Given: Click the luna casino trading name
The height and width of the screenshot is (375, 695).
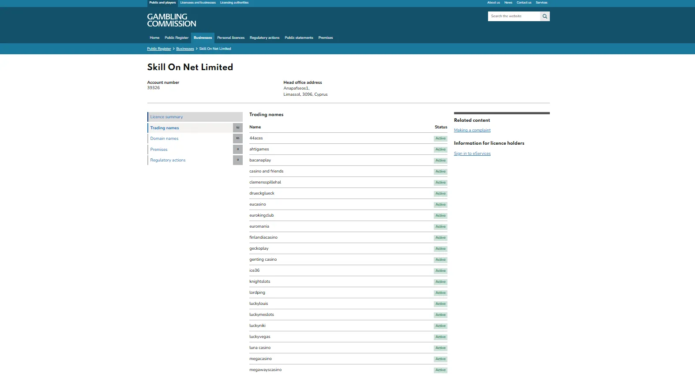Looking at the screenshot, I should coord(260,348).
